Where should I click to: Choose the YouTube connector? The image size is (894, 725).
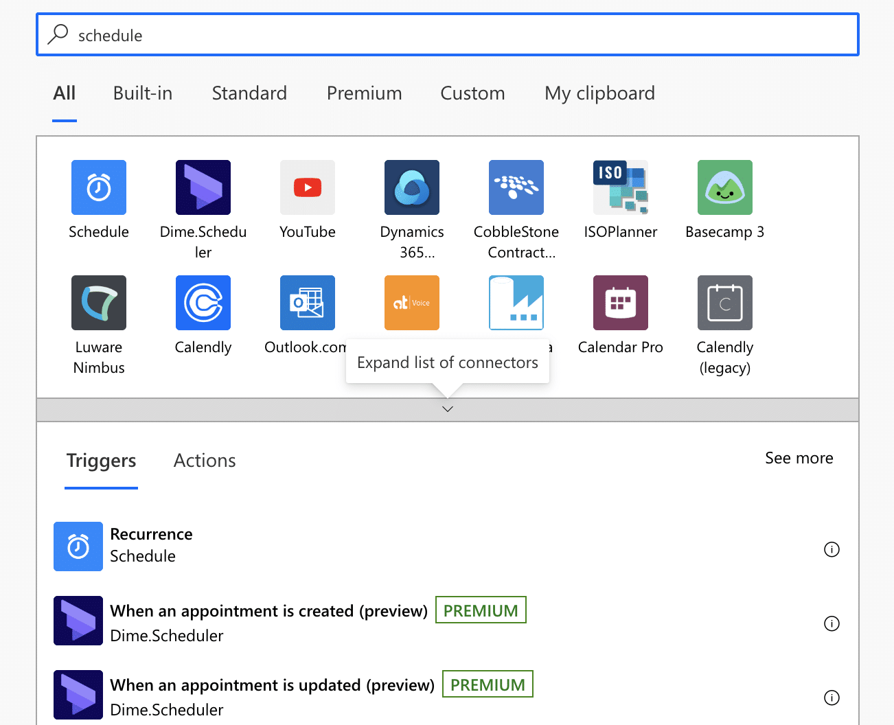point(308,187)
